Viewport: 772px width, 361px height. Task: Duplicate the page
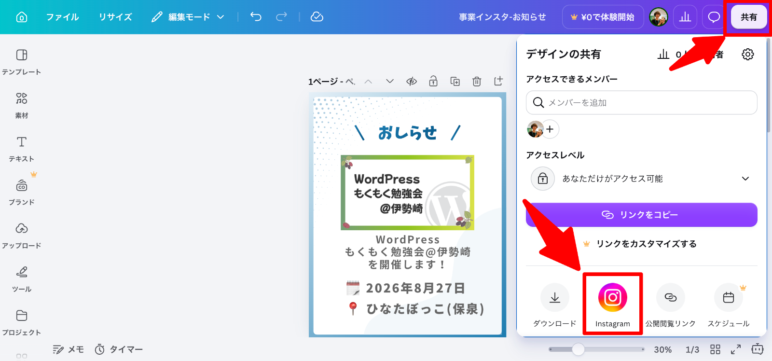tap(455, 82)
